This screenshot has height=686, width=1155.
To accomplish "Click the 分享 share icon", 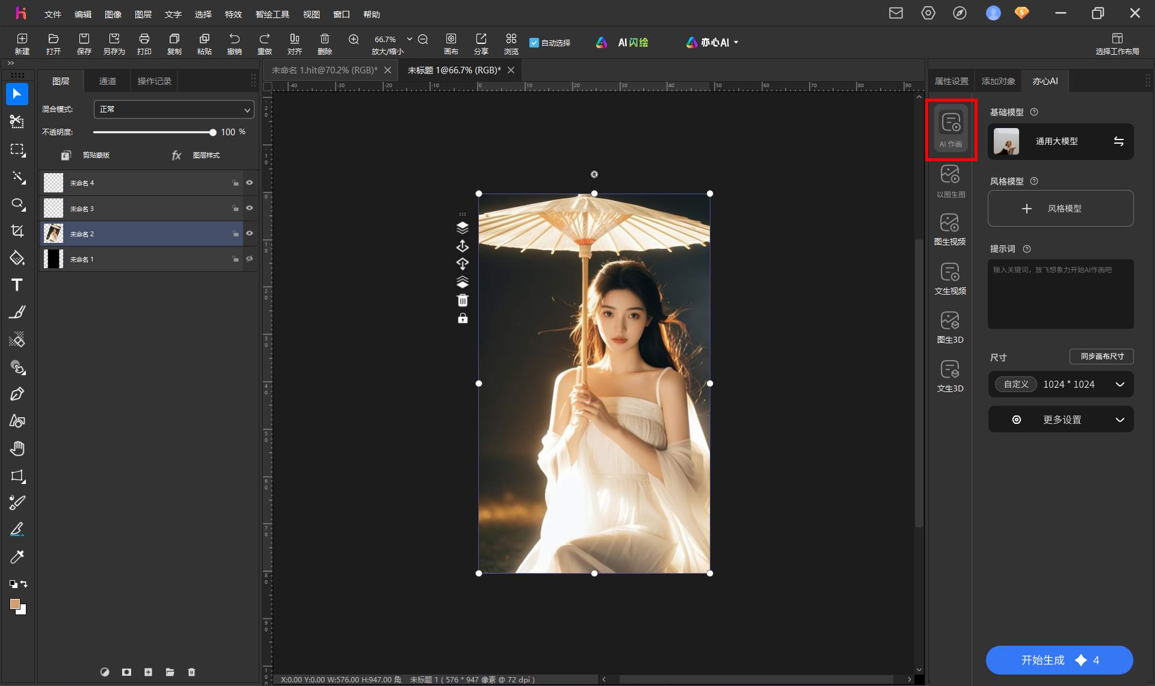I will [481, 38].
